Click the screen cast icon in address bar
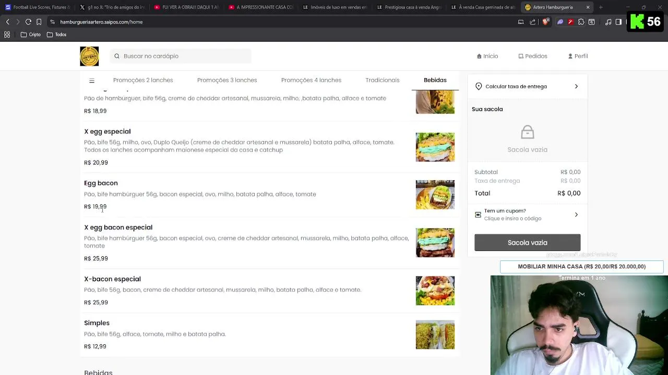Screen dimensions: 668x375 [521, 22]
